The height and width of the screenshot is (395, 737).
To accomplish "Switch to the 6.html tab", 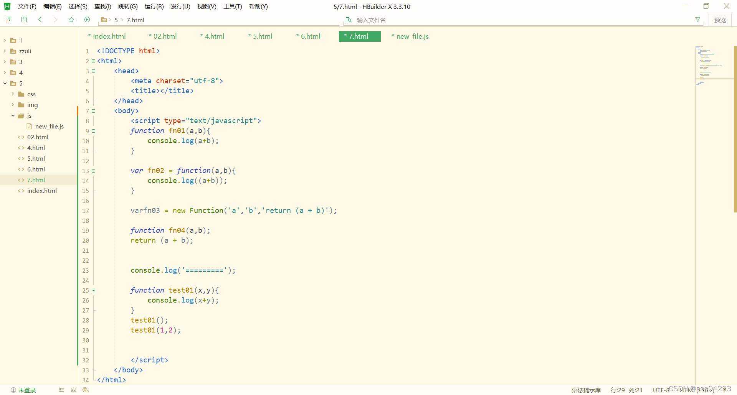I will point(308,36).
